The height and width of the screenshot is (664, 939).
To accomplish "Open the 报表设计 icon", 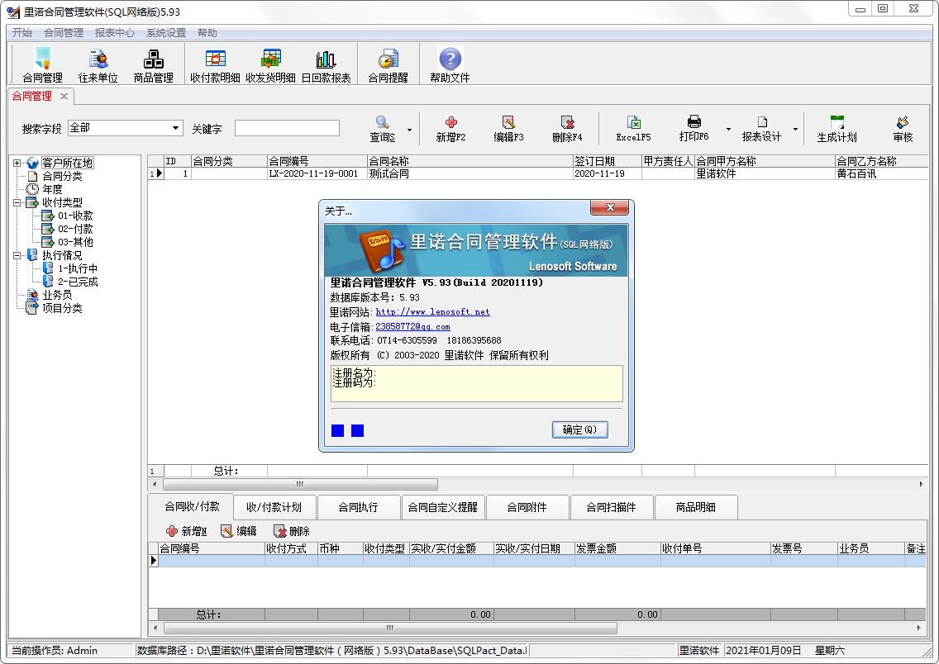I will 762,129.
